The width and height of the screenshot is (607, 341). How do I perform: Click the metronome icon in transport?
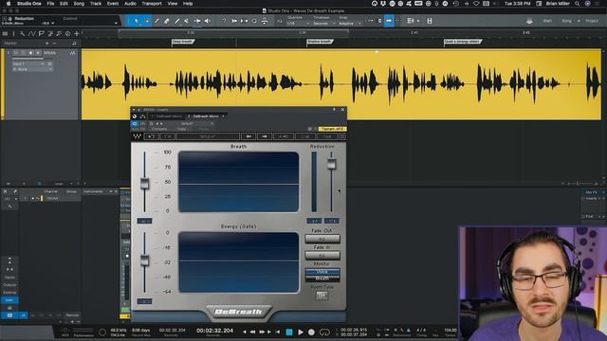(x=409, y=331)
